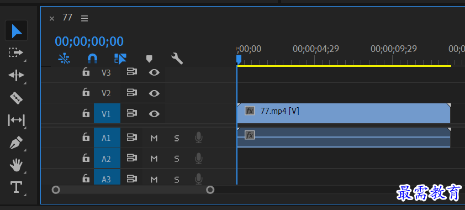Enable voice-over record on A3
Image resolution: width=465 pixels, height=210 pixels.
coord(199,179)
